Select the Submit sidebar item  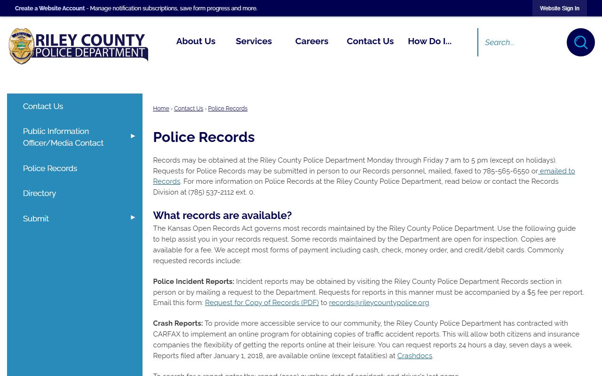click(x=75, y=219)
